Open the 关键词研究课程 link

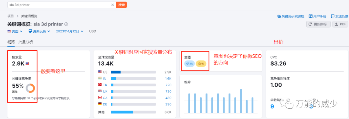(291, 16)
